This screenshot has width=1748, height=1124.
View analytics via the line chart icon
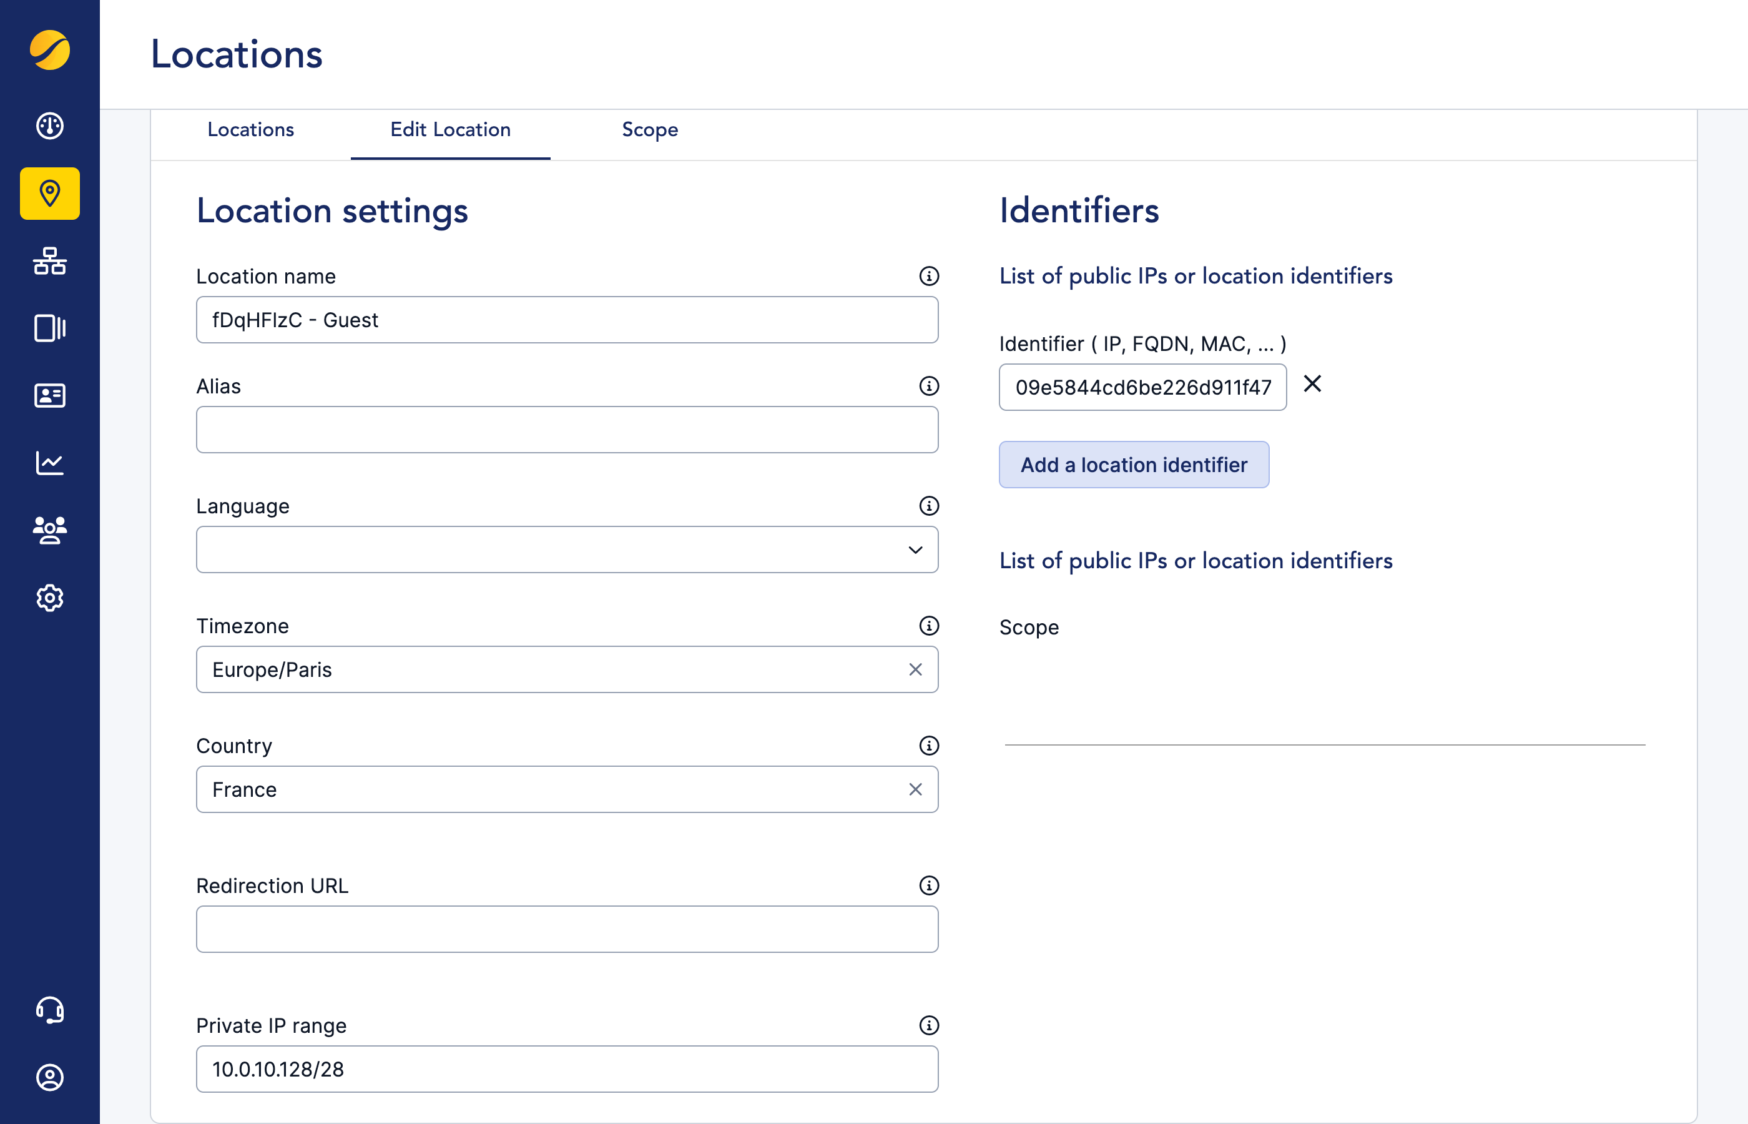pyautogui.click(x=49, y=462)
